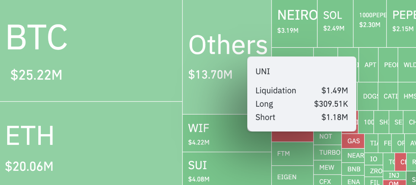Select the FTM tile
Image resolution: width=416 pixels, height=185 pixels.
pos(292,154)
